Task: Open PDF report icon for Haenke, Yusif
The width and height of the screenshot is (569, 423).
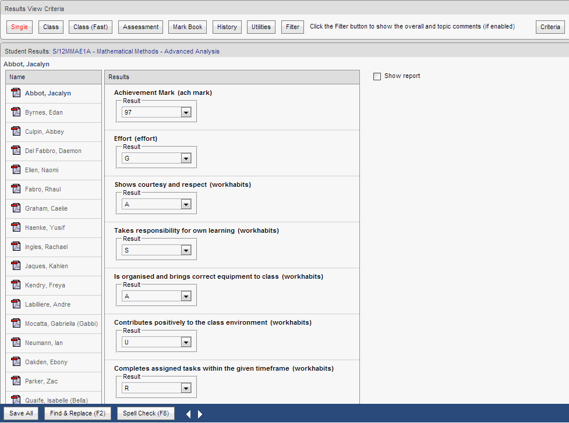Action: pyautogui.click(x=16, y=228)
